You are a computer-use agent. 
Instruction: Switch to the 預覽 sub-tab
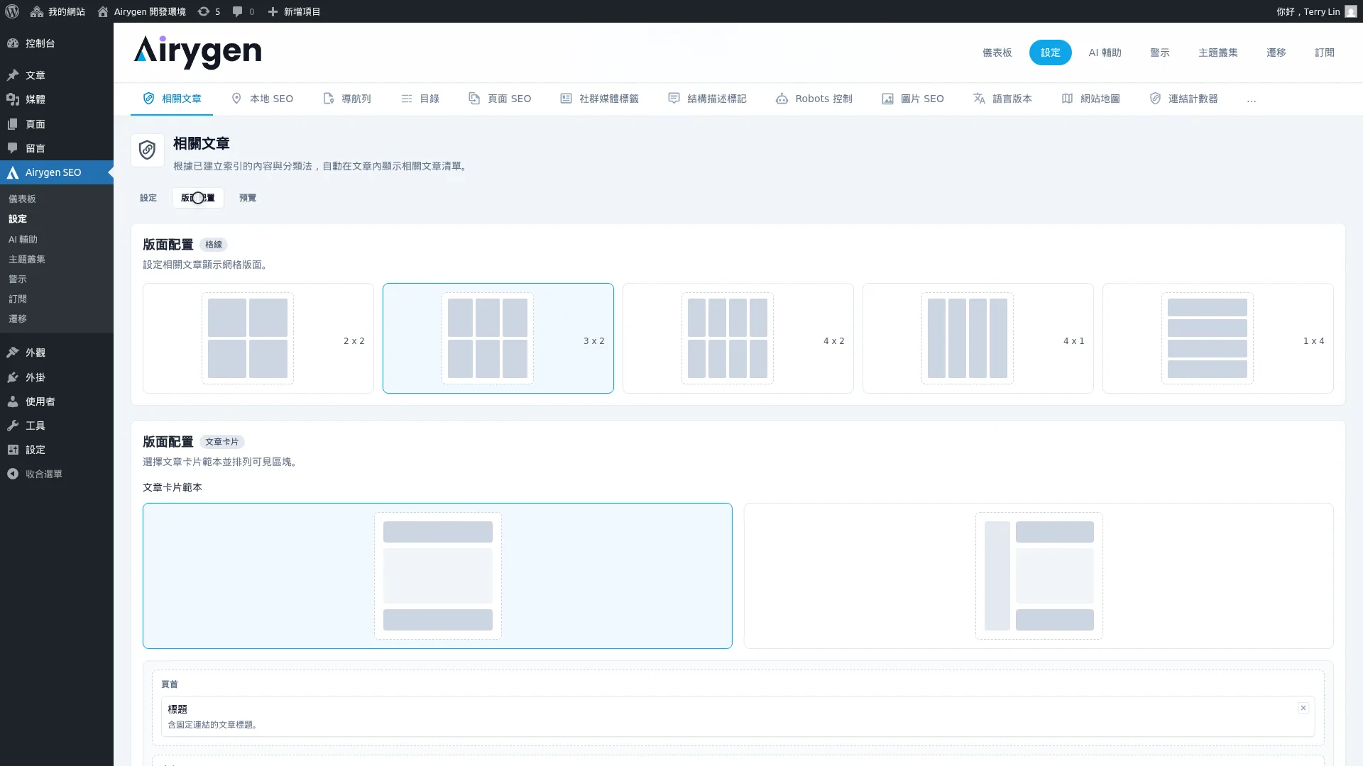pyautogui.click(x=248, y=198)
